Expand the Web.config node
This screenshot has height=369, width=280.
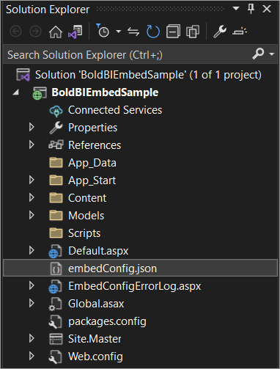click(x=32, y=356)
